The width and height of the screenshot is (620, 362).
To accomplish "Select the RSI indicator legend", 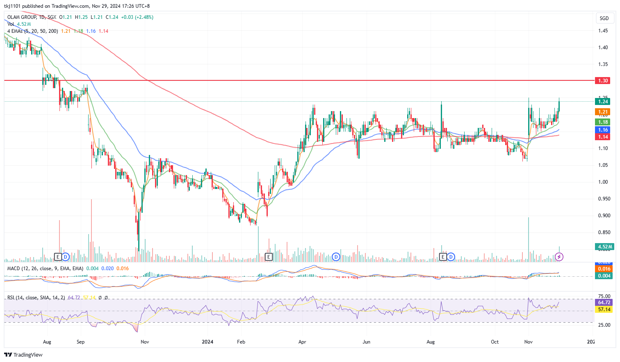I will tap(36, 298).
